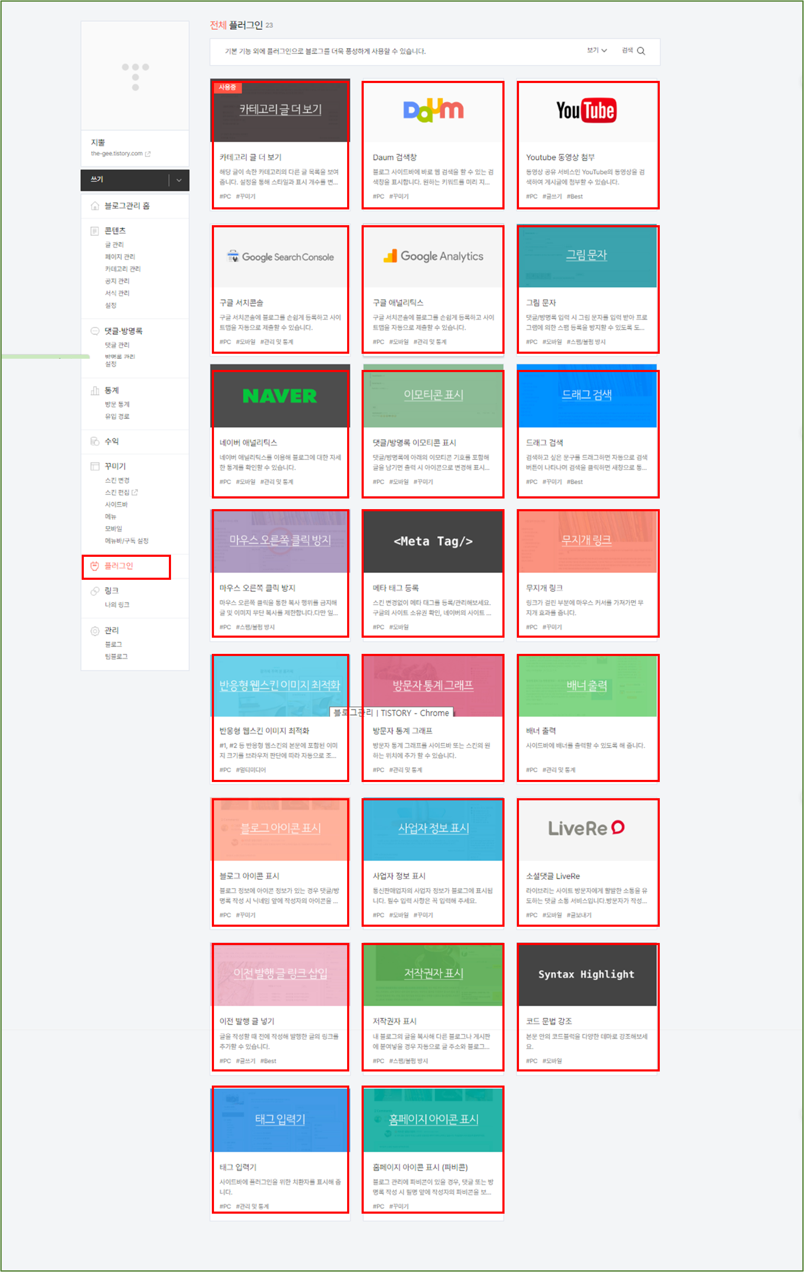
Task: Open the 드래그 검색 plugin banner
Action: coord(587,396)
